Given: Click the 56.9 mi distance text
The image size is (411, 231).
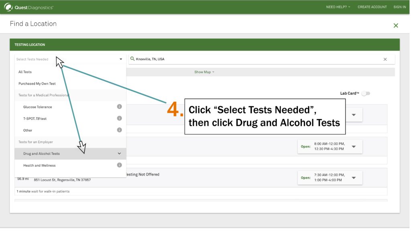Looking at the screenshot, I should pyautogui.click(x=23, y=179).
